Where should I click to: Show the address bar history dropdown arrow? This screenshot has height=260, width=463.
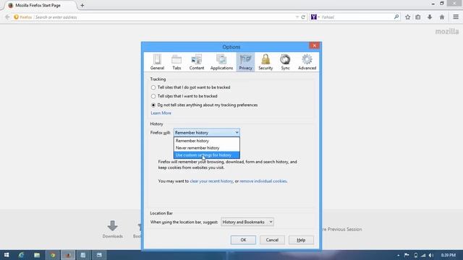[x=297, y=17]
